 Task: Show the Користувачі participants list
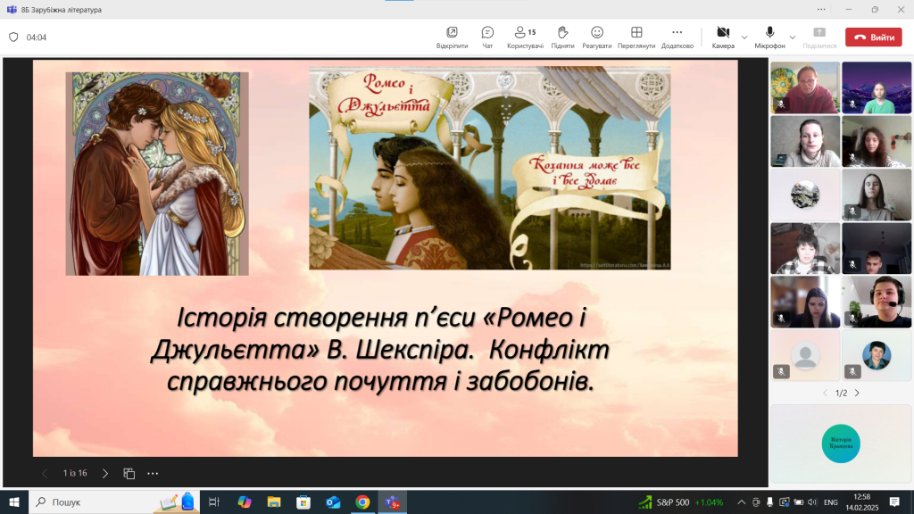click(525, 37)
